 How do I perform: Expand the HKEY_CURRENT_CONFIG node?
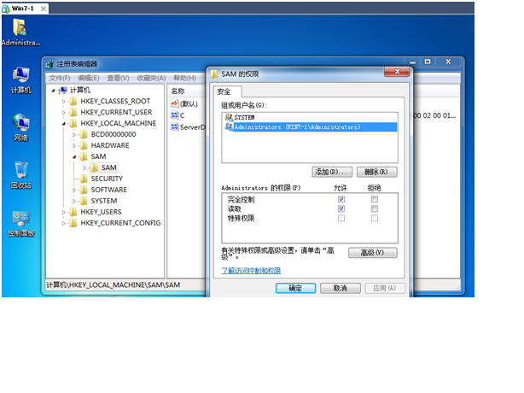point(63,223)
